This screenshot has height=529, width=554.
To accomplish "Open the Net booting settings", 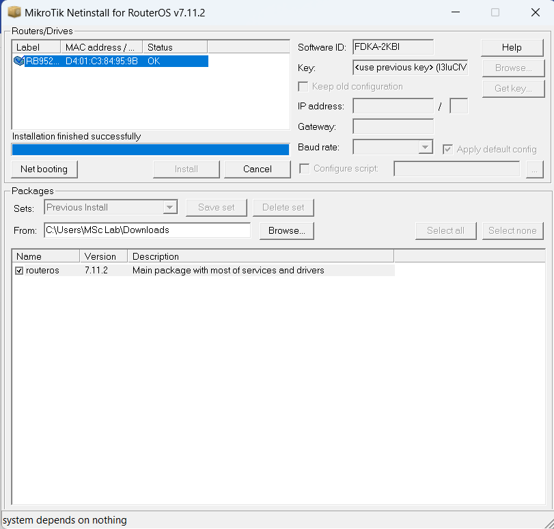I will pos(44,169).
